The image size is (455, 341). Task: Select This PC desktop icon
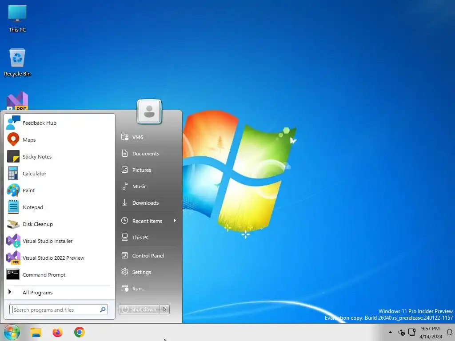pyautogui.click(x=17, y=19)
